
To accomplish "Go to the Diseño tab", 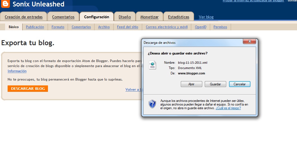I will click(125, 17).
